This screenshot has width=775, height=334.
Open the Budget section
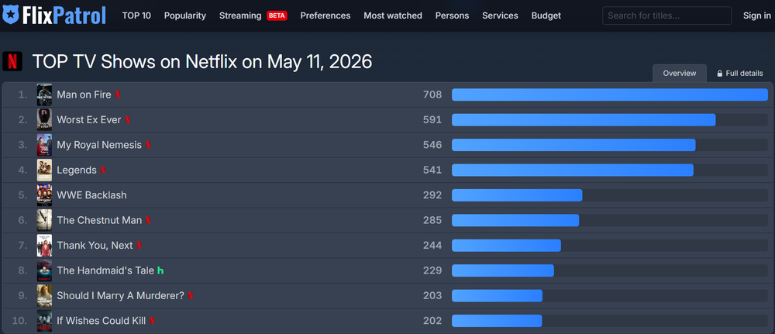click(546, 15)
